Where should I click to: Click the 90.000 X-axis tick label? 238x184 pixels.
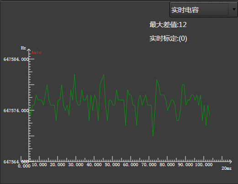click(185, 165)
